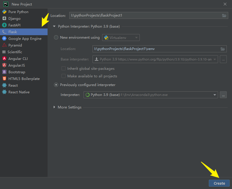Select Django project type
This screenshot has width=232, height=189.
point(24,18)
